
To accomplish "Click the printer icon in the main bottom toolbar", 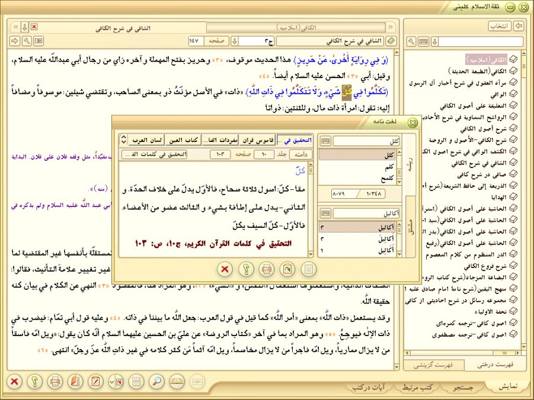I will pyautogui.click(x=55, y=381).
